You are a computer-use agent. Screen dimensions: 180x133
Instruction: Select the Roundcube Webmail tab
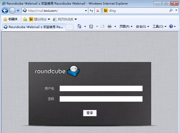point(34,27)
